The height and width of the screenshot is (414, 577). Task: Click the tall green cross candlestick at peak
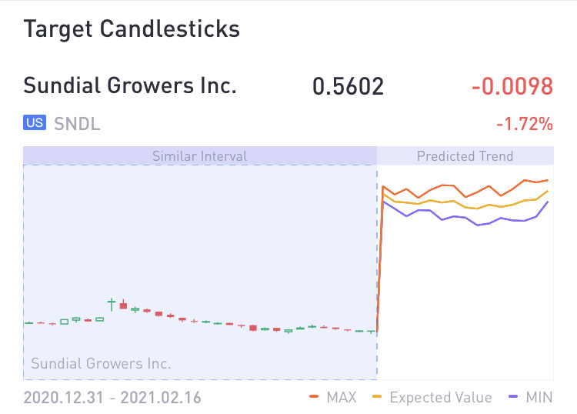(x=112, y=305)
